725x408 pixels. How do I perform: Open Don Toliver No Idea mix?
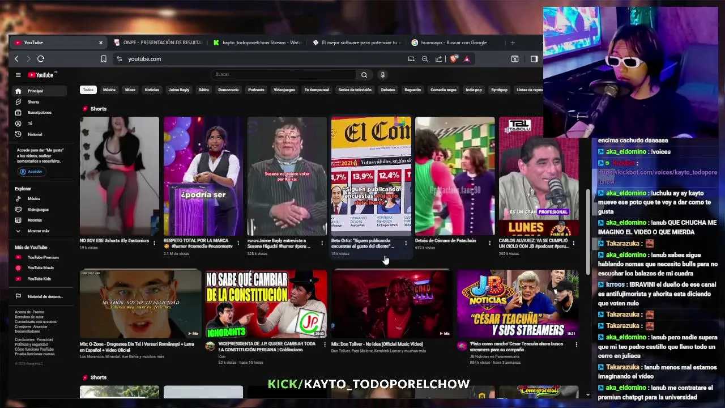pos(392,304)
